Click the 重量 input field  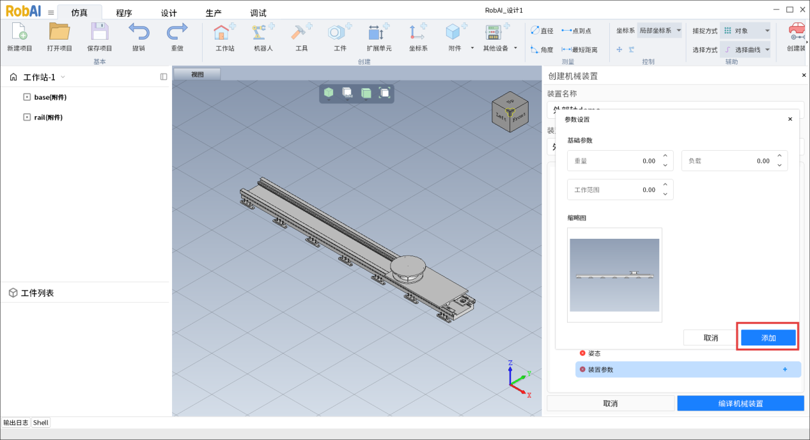point(620,161)
